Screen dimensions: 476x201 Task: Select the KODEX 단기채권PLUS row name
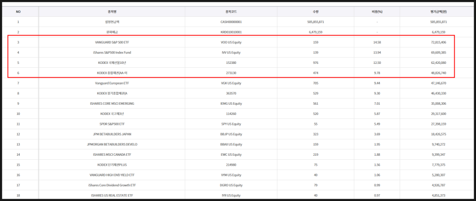112,165
